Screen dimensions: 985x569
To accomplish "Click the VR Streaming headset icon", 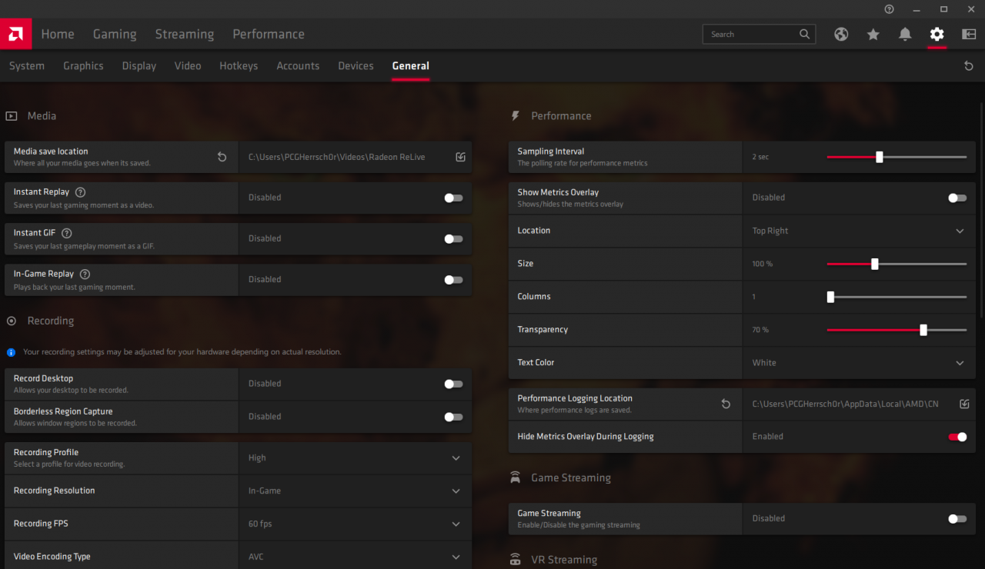I will click(x=516, y=560).
